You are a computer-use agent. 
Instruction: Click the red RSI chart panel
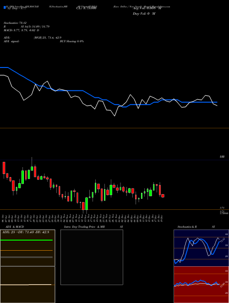[x=201, y=285]
